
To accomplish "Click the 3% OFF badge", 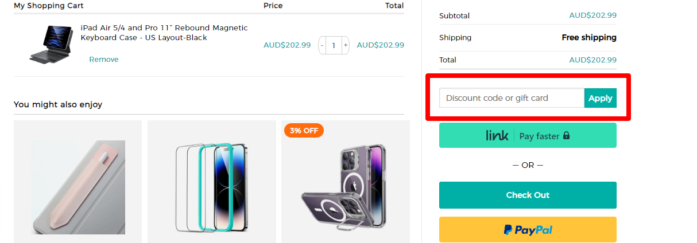I will tap(304, 130).
